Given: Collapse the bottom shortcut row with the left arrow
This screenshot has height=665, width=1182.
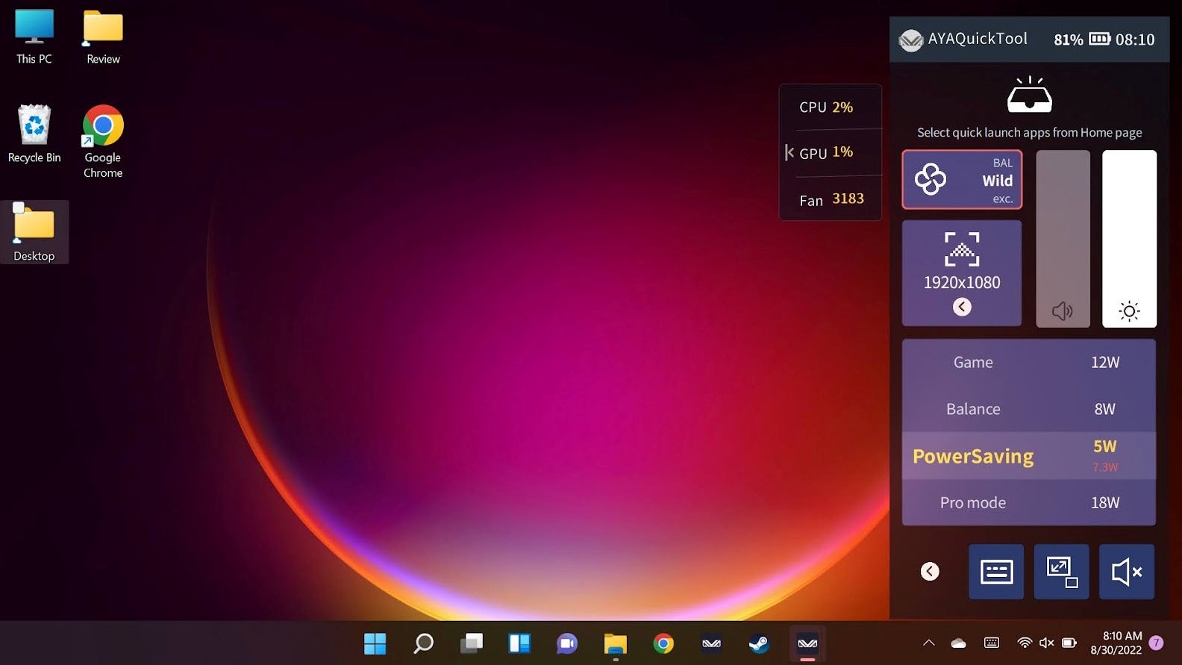Looking at the screenshot, I should coord(930,572).
